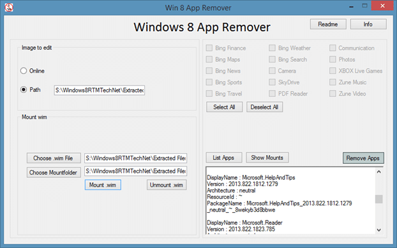Image resolution: width=397 pixels, height=248 pixels.
Task: Click the Mount .wim button
Action: coord(103,185)
